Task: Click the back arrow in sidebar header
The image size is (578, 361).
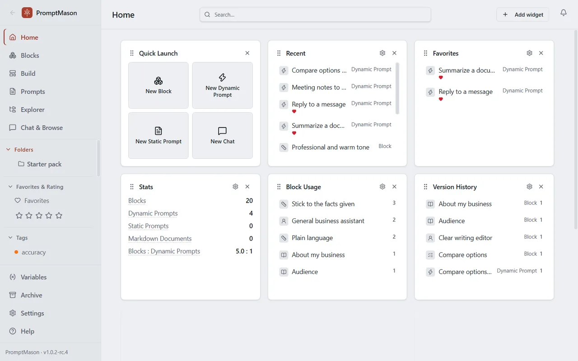Action: 13,13
